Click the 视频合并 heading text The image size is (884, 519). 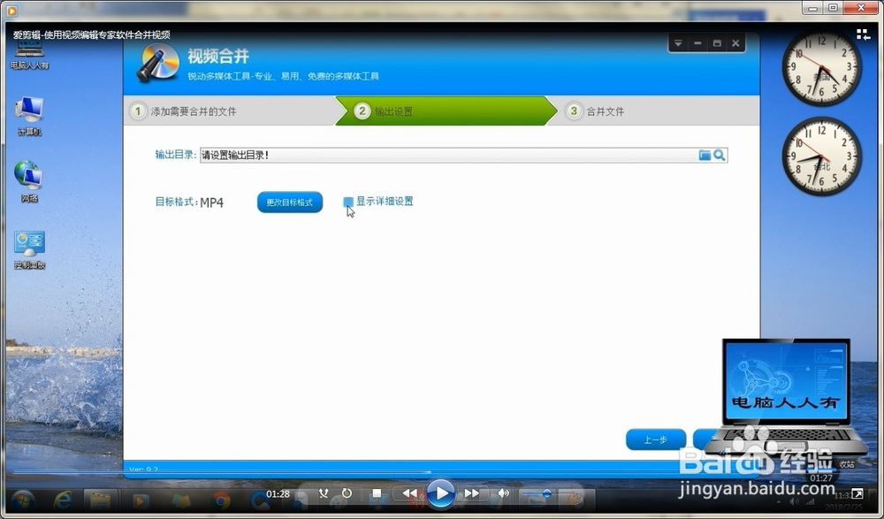[x=218, y=57]
